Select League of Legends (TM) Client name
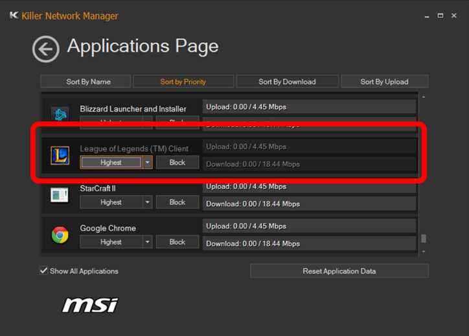This screenshot has width=469, height=336. point(134,149)
